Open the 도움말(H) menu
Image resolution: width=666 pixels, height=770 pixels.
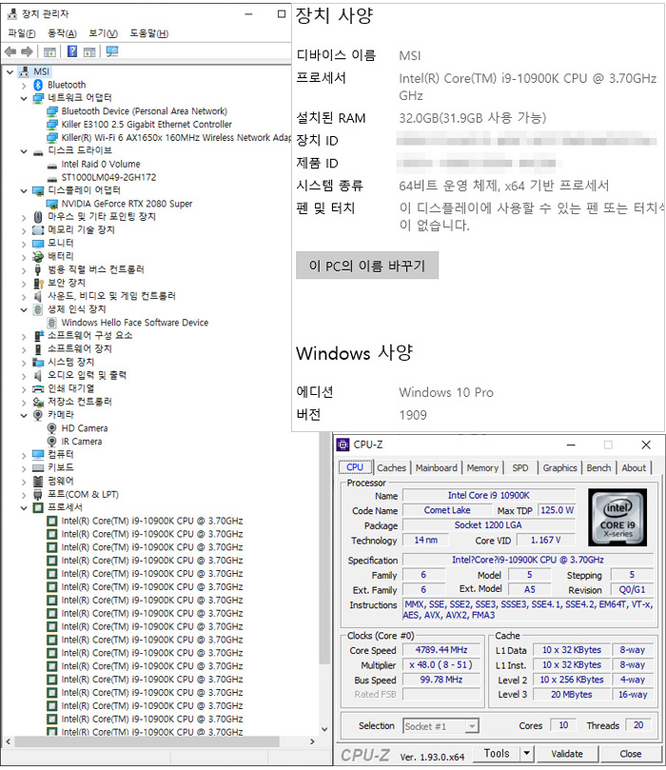tap(148, 33)
